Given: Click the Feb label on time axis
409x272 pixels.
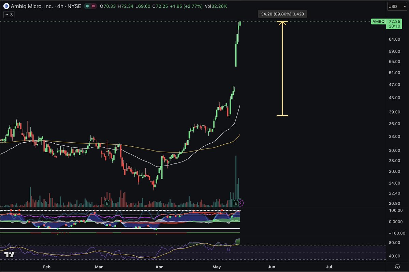Looking at the screenshot, I should coord(47,267).
